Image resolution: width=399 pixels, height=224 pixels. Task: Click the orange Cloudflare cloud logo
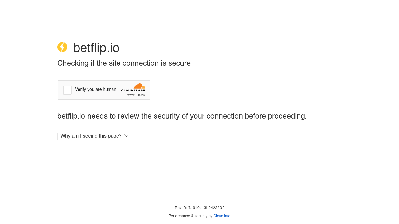tap(139, 86)
